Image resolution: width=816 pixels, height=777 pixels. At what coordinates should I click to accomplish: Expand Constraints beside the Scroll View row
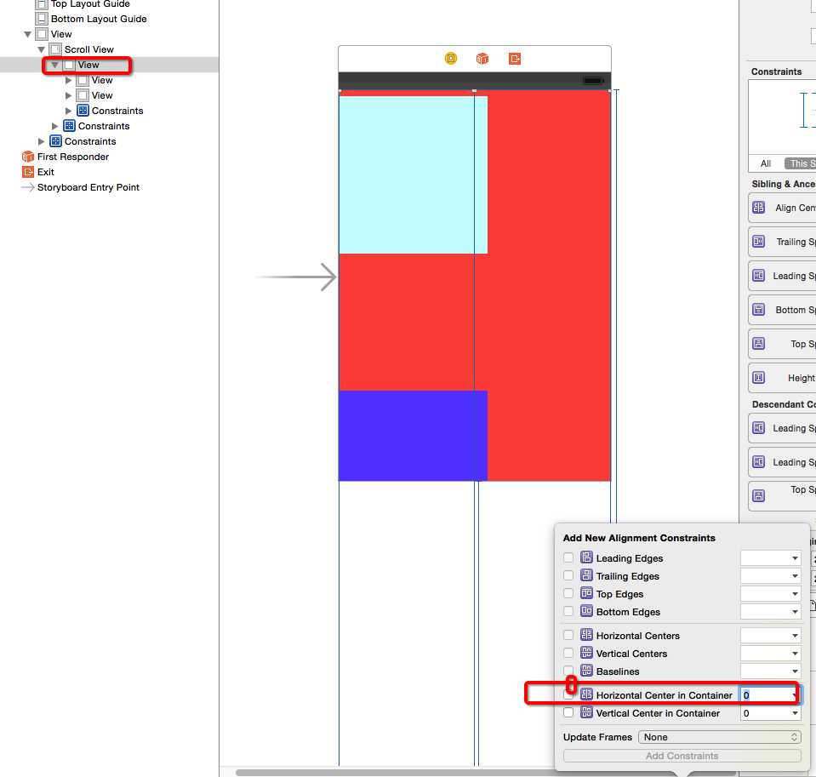pyautogui.click(x=41, y=141)
